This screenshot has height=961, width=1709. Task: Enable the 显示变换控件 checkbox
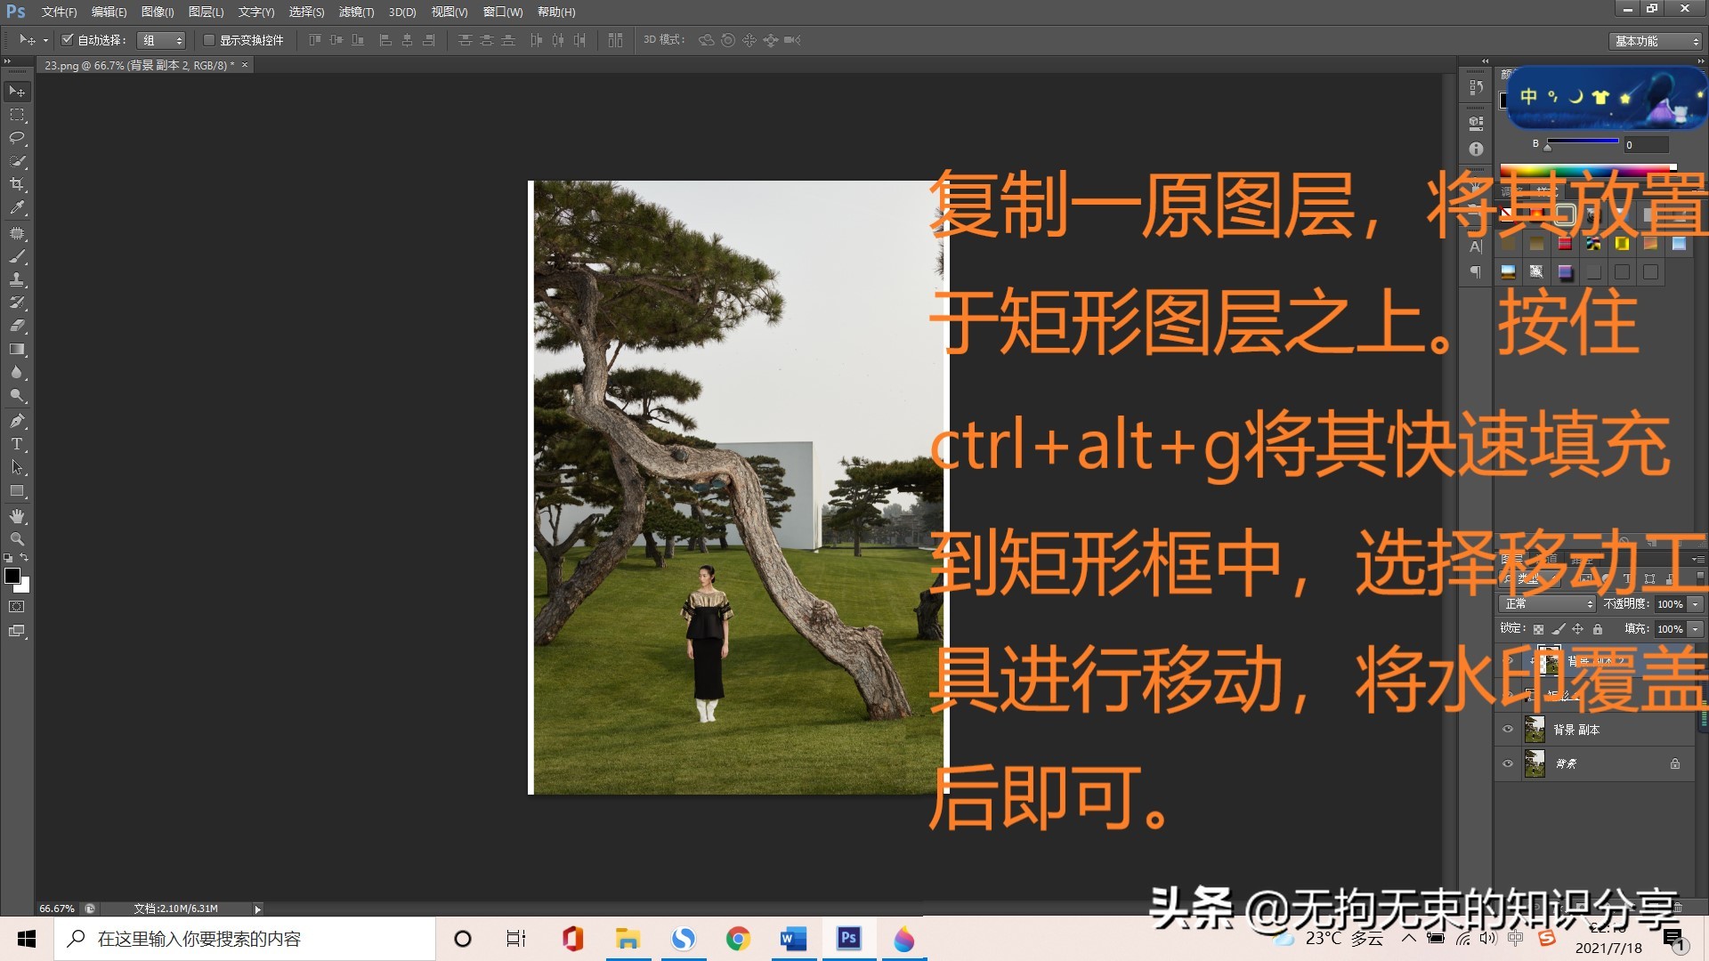pyautogui.click(x=210, y=39)
